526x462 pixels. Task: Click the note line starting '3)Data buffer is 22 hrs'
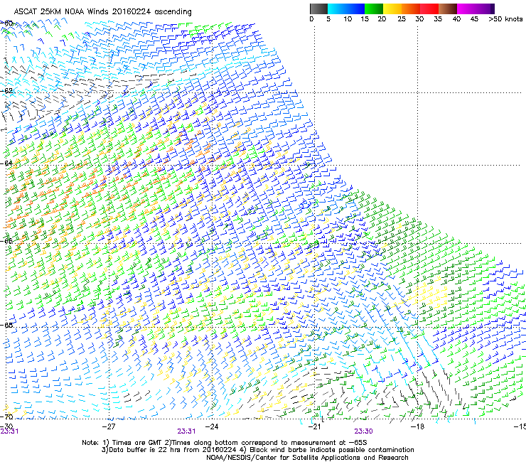(x=257, y=450)
